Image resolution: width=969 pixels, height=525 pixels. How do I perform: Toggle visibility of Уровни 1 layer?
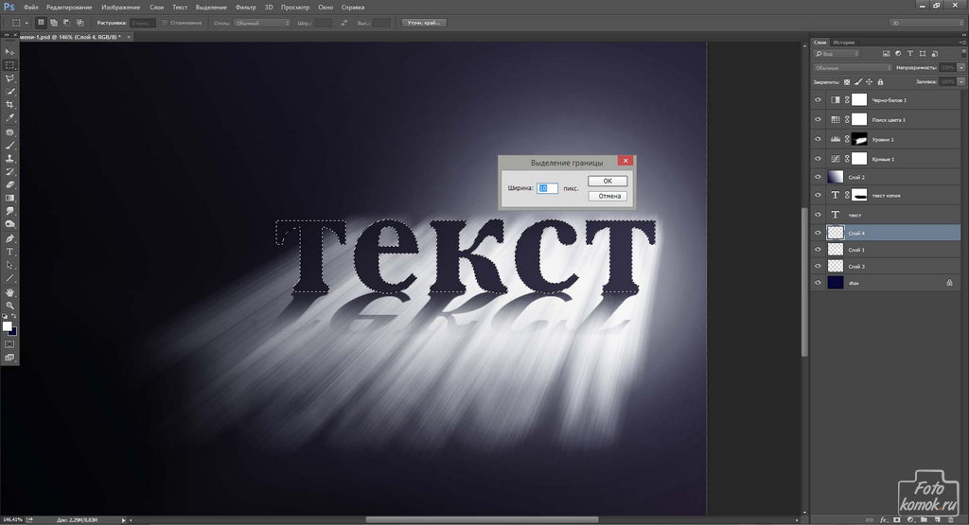(x=819, y=139)
